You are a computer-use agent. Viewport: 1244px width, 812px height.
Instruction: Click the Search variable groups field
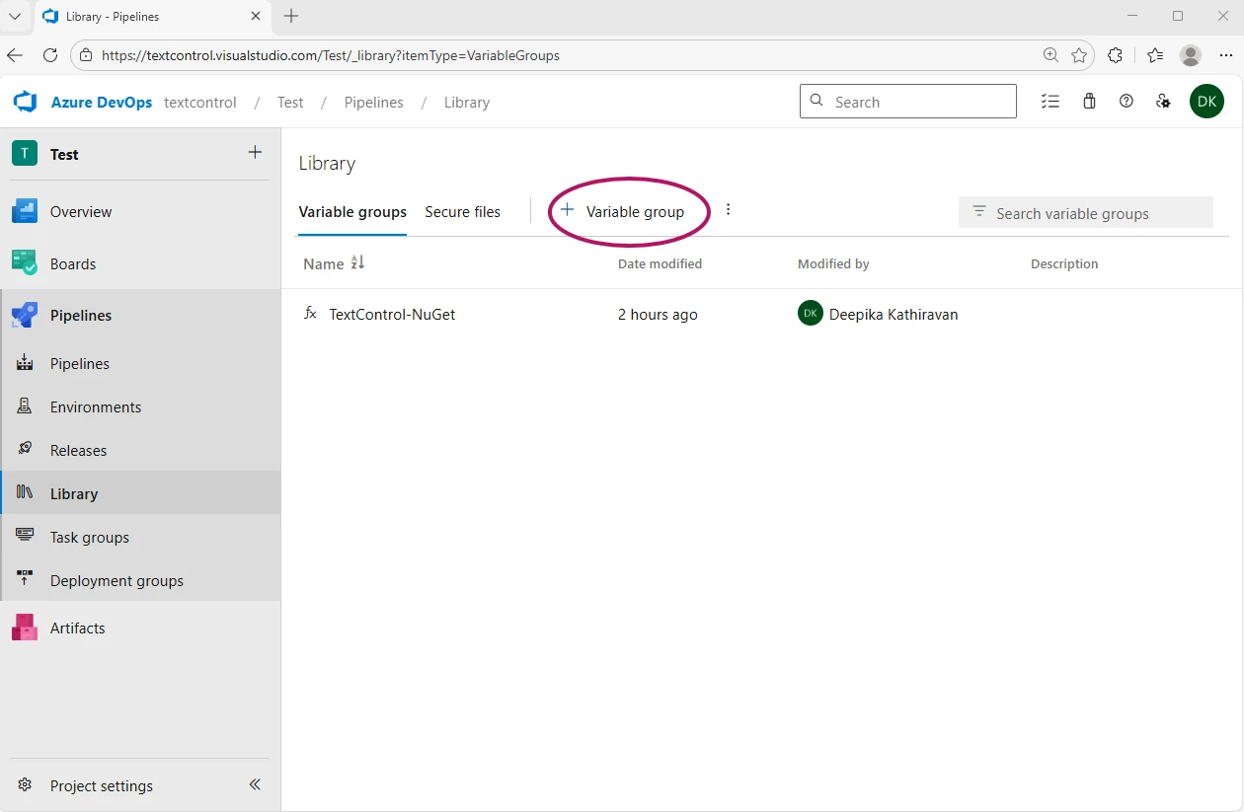(1086, 212)
